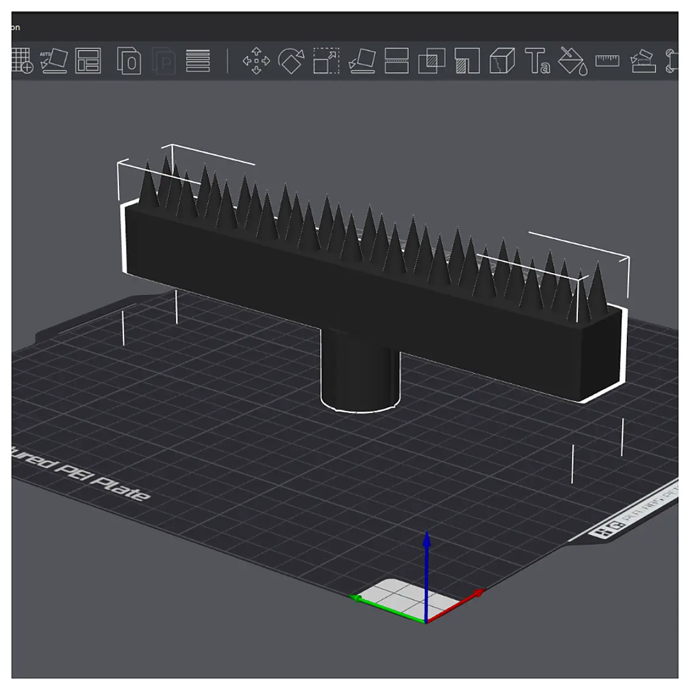Open the Cut tool
The image size is (690, 690).
click(397, 60)
